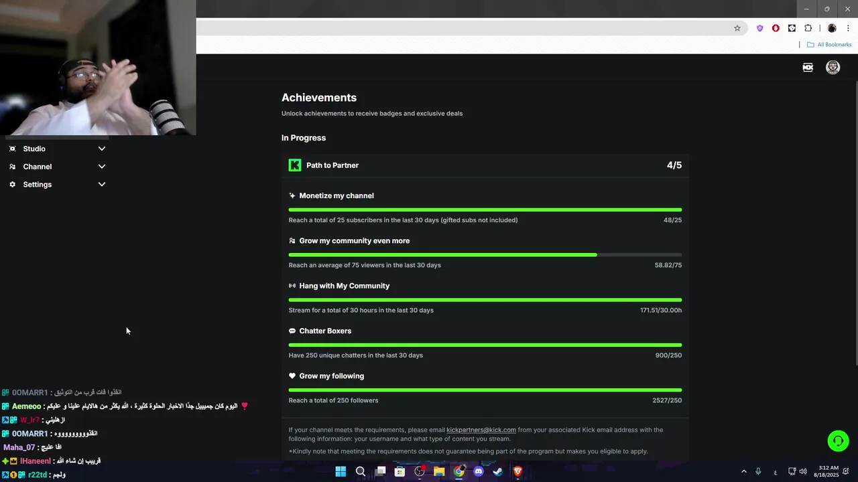Open the green support chat bubble

pos(838,440)
